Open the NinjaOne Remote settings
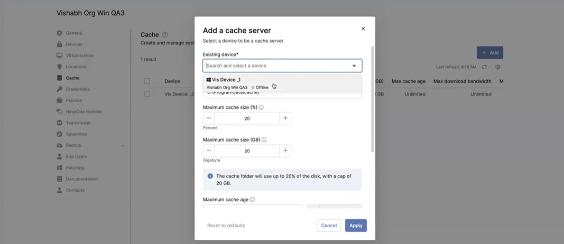This screenshot has height=244, width=564. pos(84,111)
